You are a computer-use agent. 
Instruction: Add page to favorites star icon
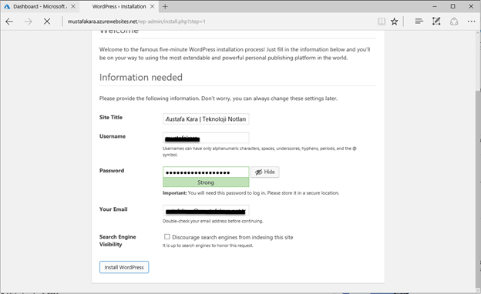click(x=394, y=22)
